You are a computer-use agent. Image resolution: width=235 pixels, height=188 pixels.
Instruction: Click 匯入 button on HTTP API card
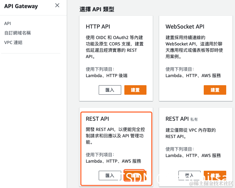[110, 90]
